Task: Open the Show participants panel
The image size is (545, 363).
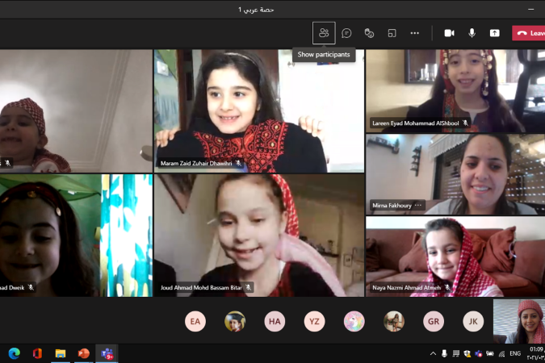Action: pos(324,33)
